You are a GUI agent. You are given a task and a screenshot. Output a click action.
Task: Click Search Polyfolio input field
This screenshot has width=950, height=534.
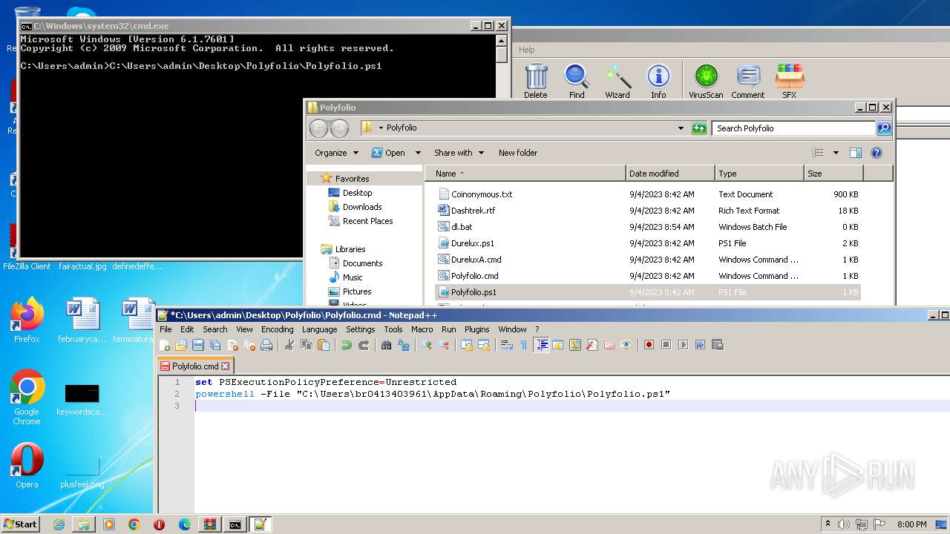pyautogui.click(x=793, y=128)
